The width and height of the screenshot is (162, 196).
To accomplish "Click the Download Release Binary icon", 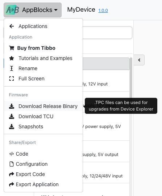I will [x=12, y=106].
